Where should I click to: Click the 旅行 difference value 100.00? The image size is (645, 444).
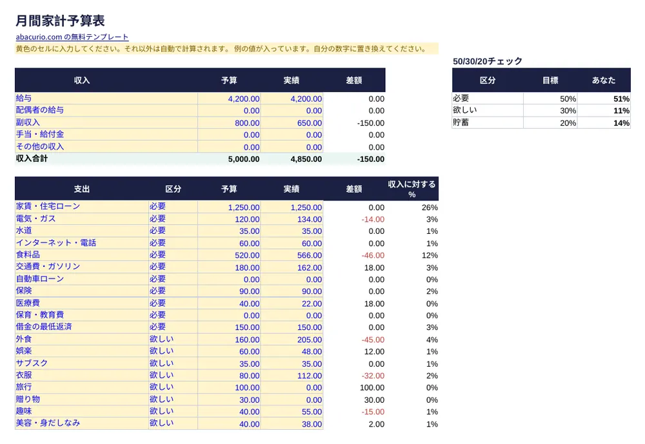coord(354,387)
